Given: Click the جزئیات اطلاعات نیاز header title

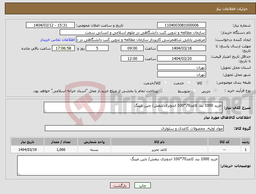Looking at the screenshot, I should point(232,9).
